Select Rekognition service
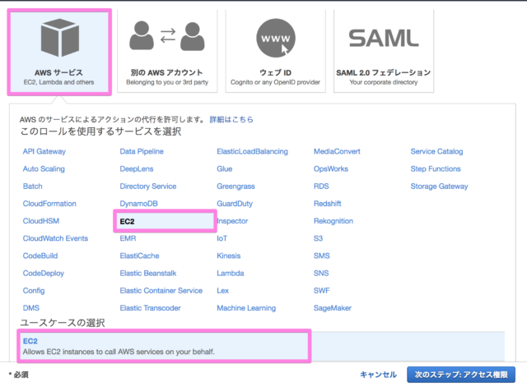 [333, 221]
